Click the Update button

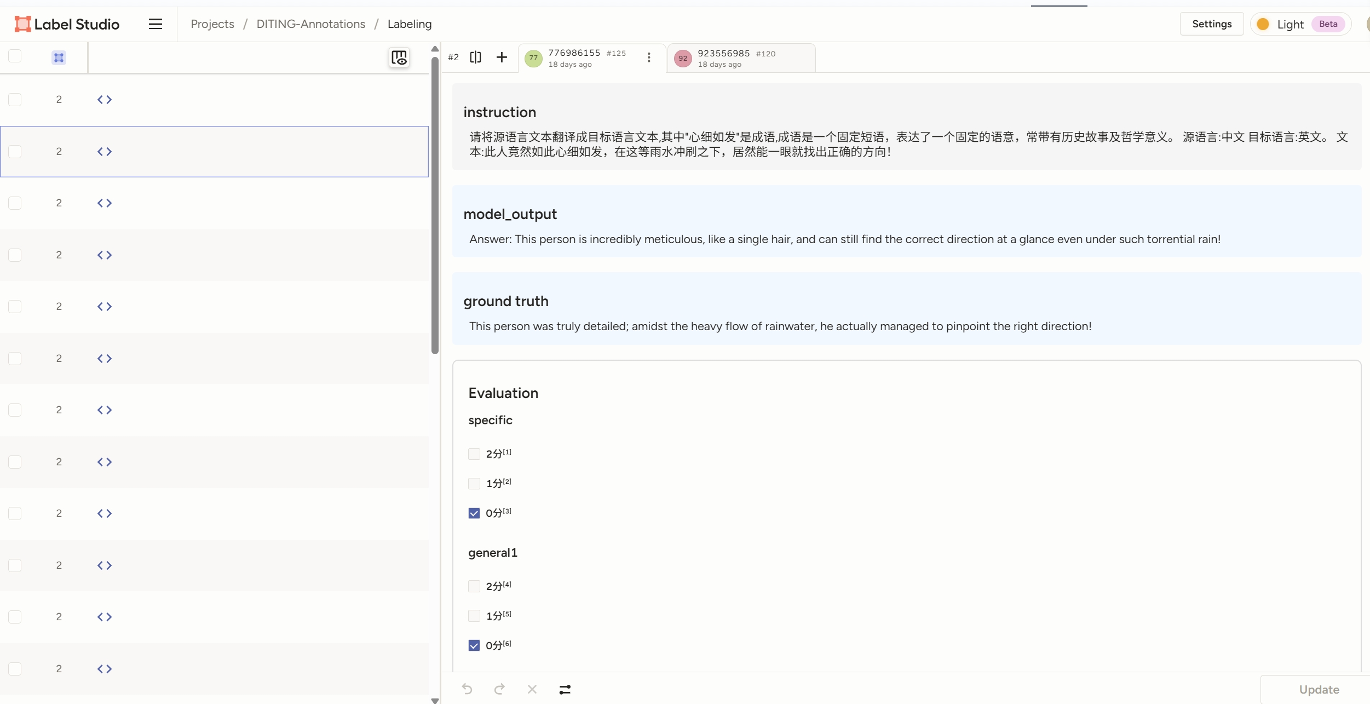pos(1319,689)
